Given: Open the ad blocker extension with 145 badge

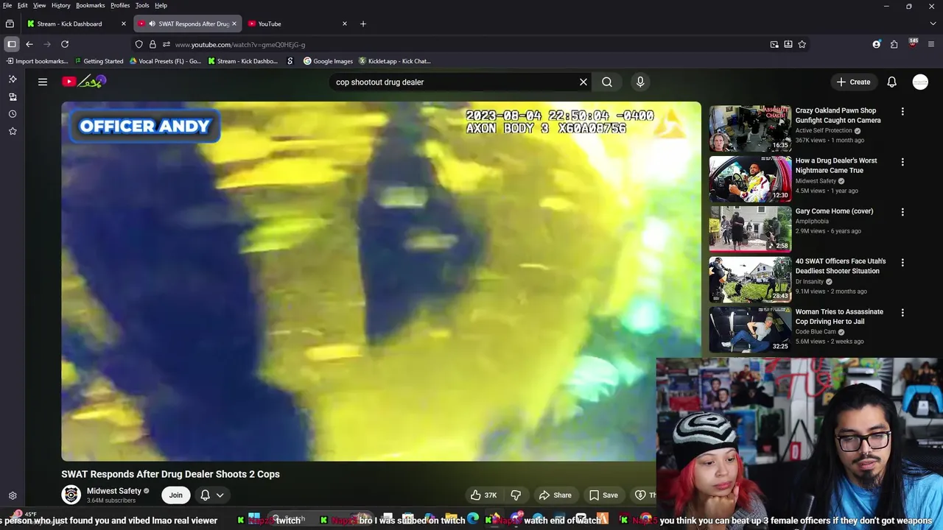Looking at the screenshot, I should 913,43.
